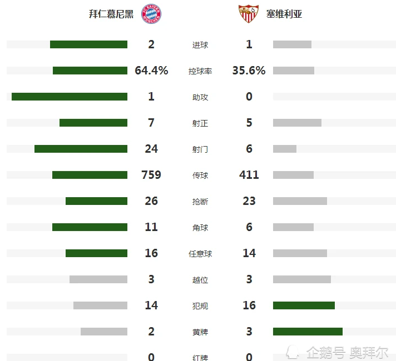This screenshot has height=361, width=396.
Task: Click Sevilla's 35.6% possession value
Action: (249, 71)
